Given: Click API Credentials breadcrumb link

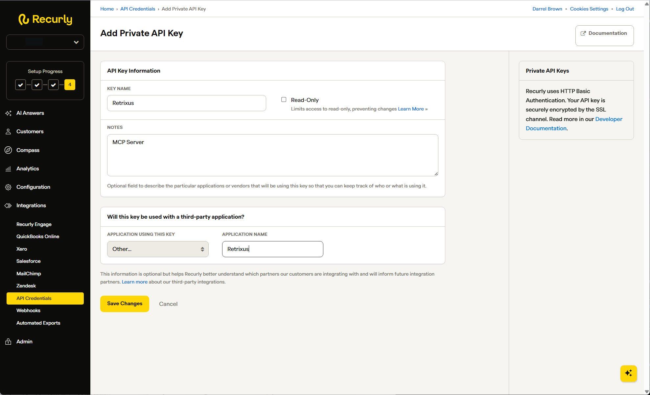Looking at the screenshot, I should point(138,9).
